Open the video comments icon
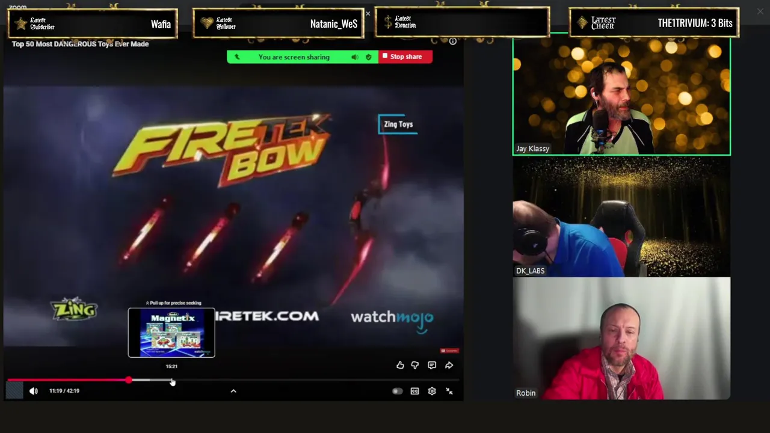The height and width of the screenshot is (433, 770). 432,365
